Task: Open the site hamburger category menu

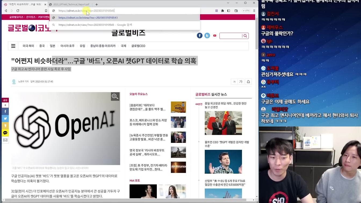Action: click(13, 46)
